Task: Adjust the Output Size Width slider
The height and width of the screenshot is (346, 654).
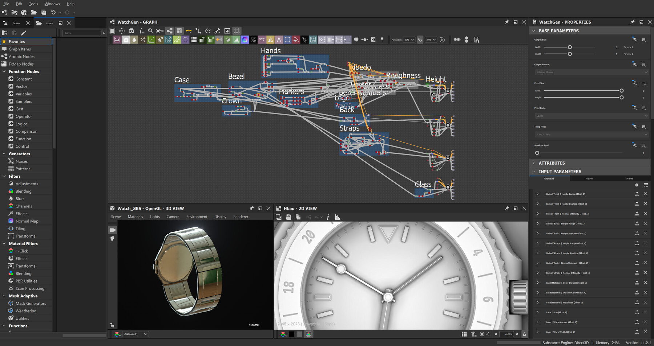Action: point(570,47)
